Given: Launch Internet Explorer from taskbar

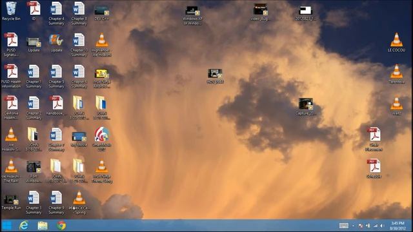Looking at the screenshot, I should coord(24,226).
